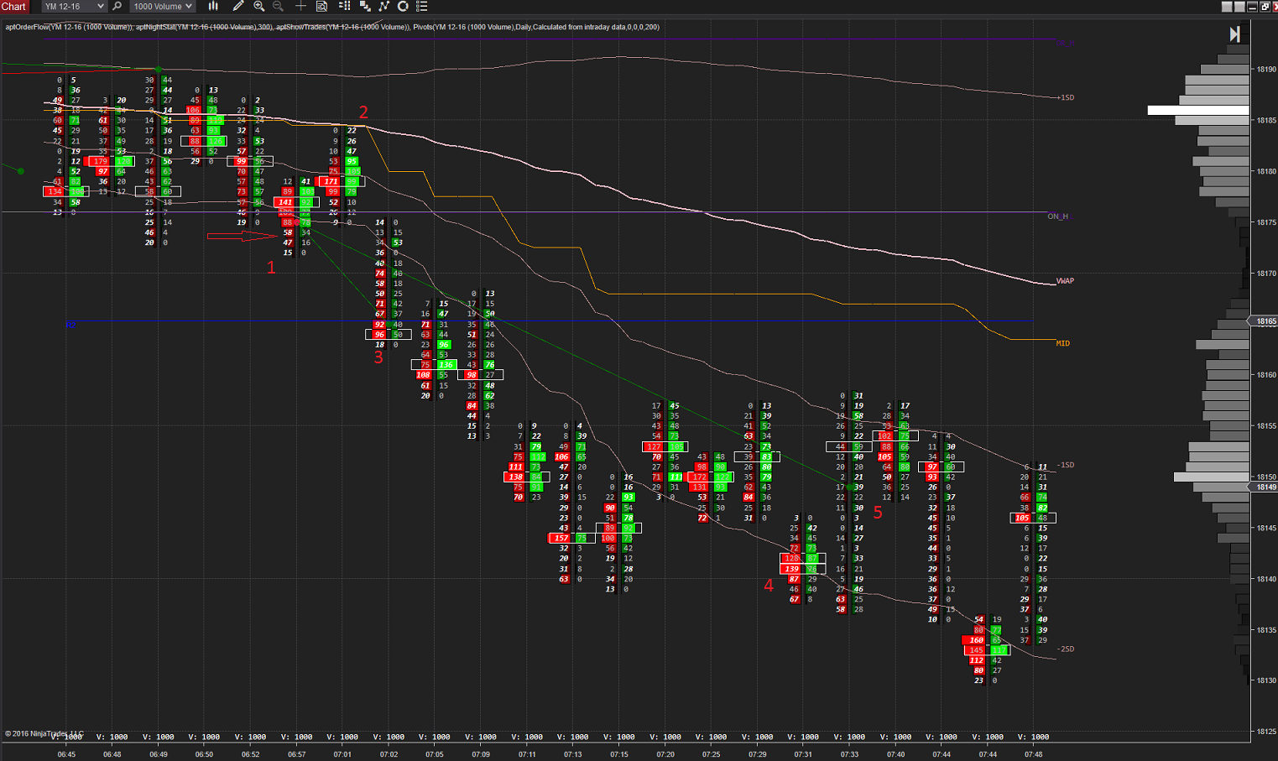Click the 07:05 time axis label

[x=435, y=754]
